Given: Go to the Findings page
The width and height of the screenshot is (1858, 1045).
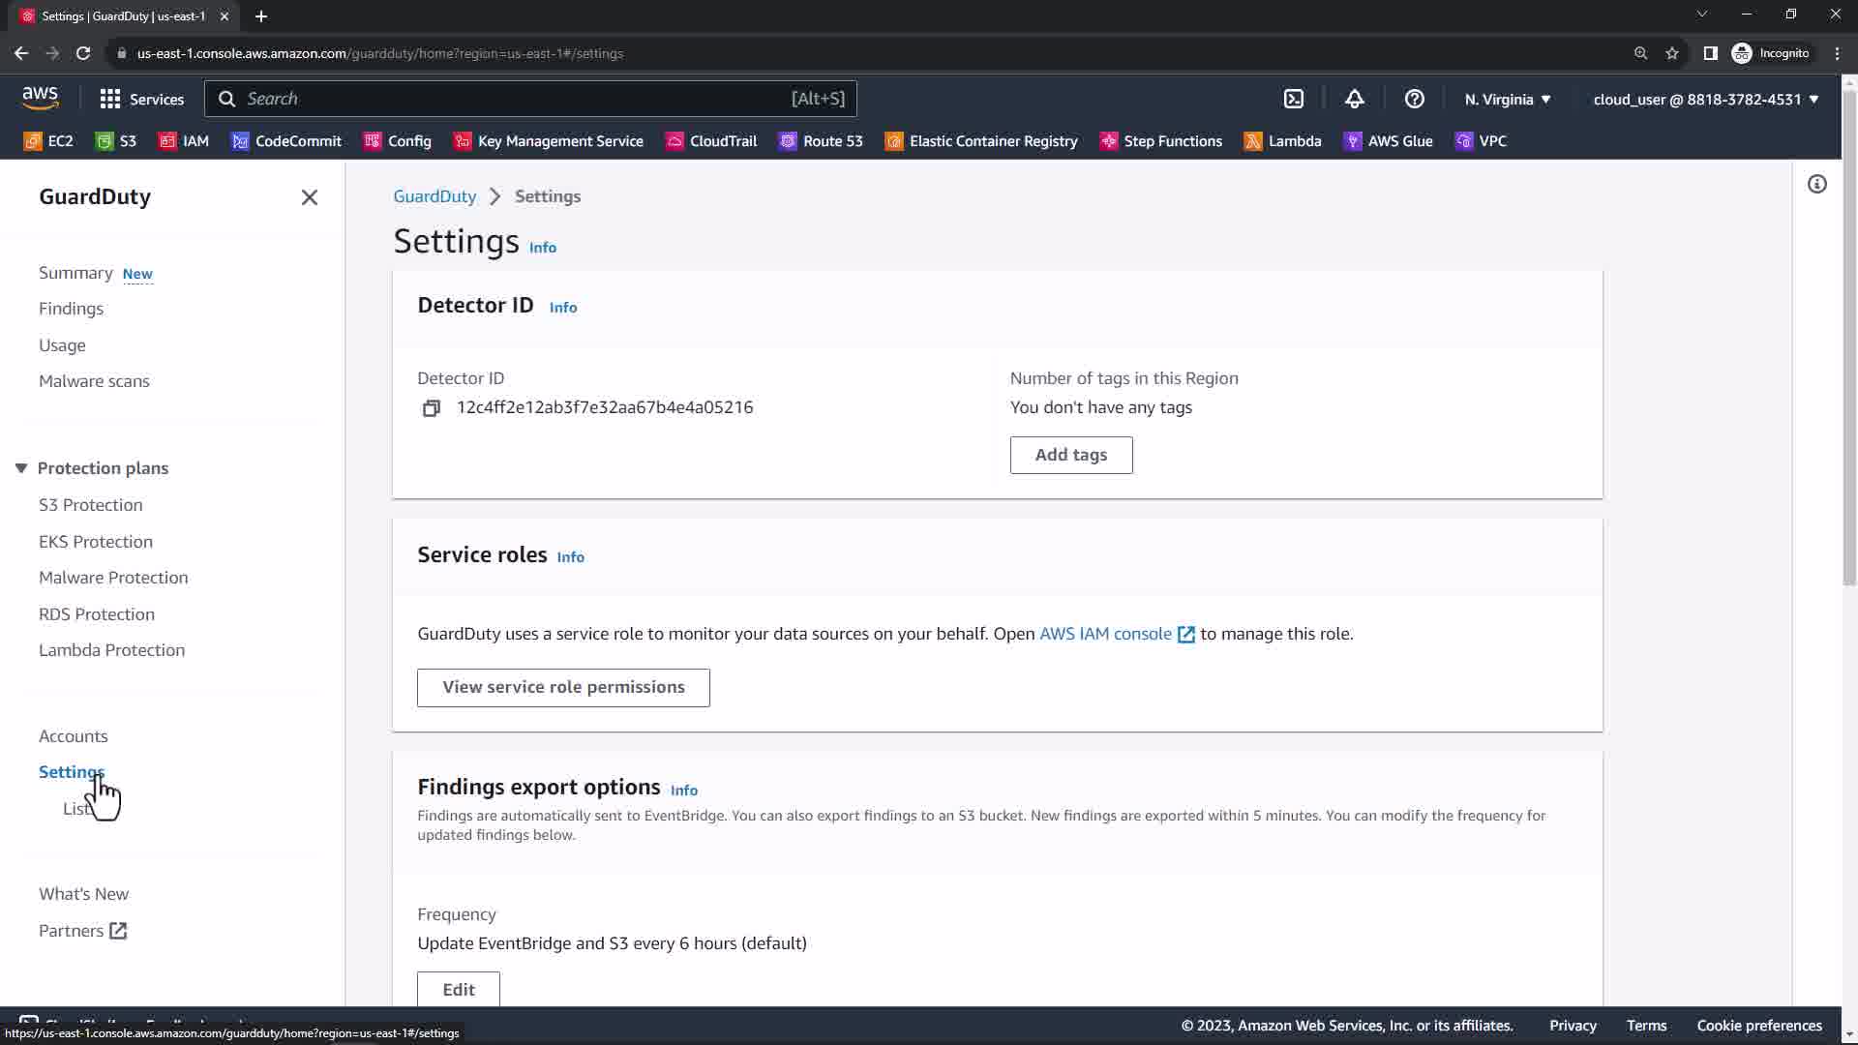Looking at the screenshot, I should pyautogui.click(x=71, y=309).
